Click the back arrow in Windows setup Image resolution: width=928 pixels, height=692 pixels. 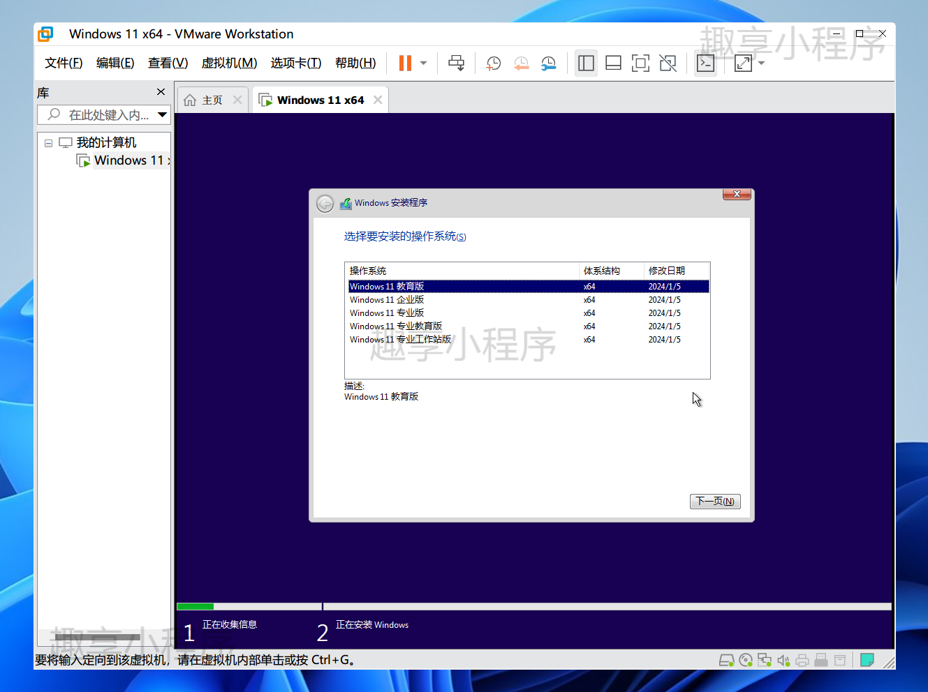(325, 204)
